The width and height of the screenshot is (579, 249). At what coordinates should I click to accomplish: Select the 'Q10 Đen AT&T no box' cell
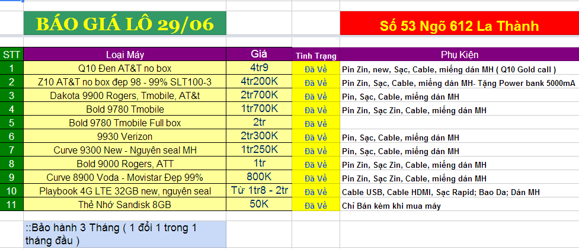124,68
